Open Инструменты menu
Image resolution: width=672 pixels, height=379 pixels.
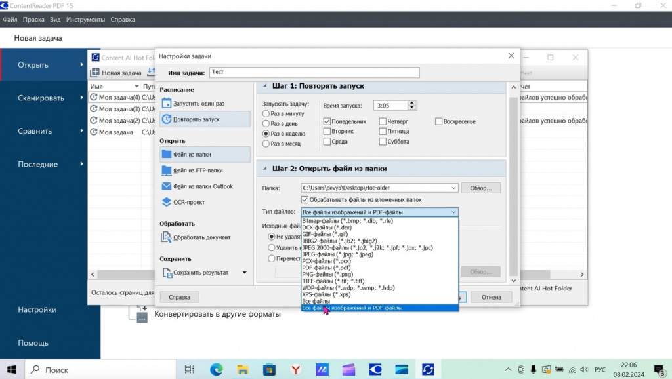coord(85,20)
